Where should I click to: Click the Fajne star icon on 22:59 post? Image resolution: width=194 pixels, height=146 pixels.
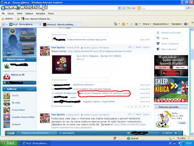pyautogui.click(x=134, y=47)
